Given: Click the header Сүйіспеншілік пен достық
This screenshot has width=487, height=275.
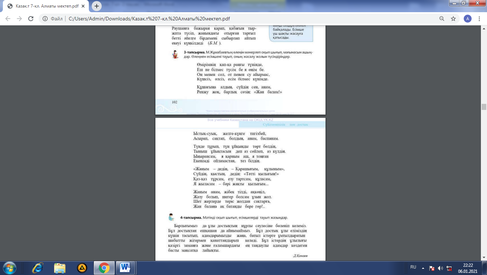Looking at the screenshot, I should pos(285,125).
